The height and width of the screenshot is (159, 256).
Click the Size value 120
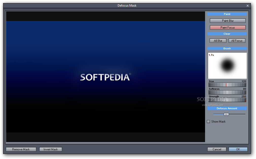click(x=244, y=81)
